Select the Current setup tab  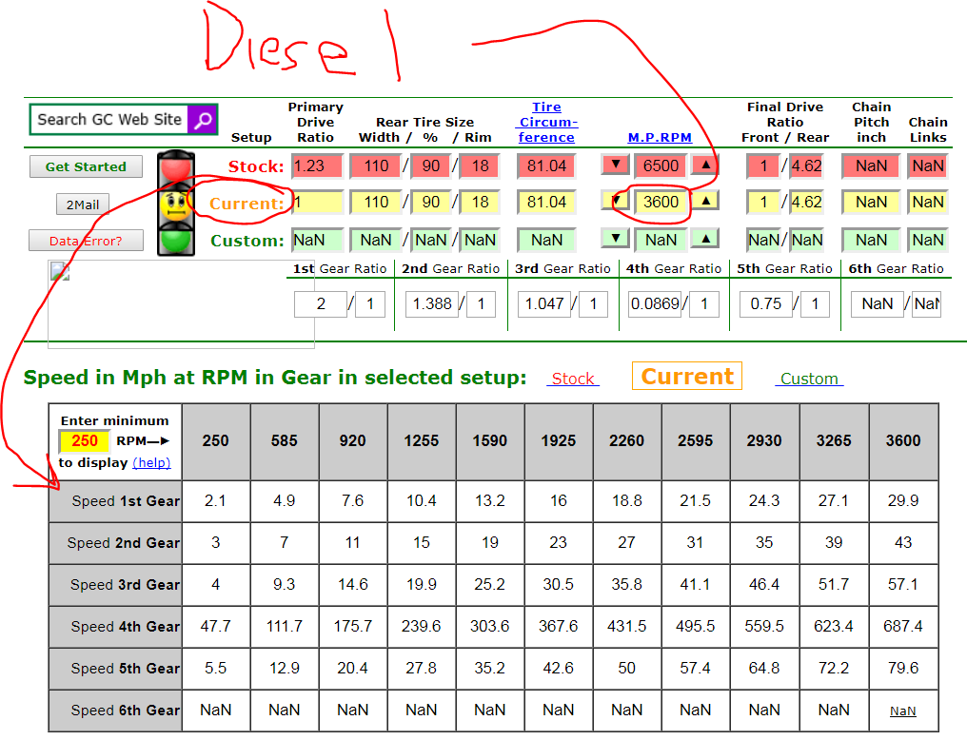(x=686, y=377)
